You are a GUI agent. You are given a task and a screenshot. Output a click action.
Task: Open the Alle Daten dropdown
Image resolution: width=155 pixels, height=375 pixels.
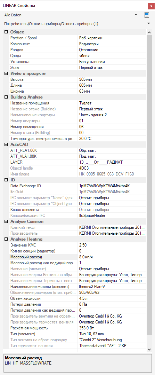pos(136,15)
